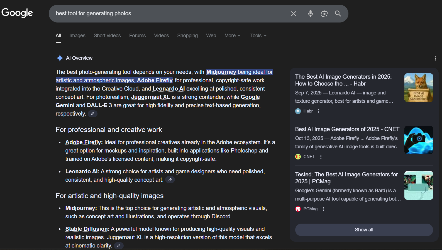442x250 pixels.
Task: Open the Forums results tab
Action: pos(137,36)
